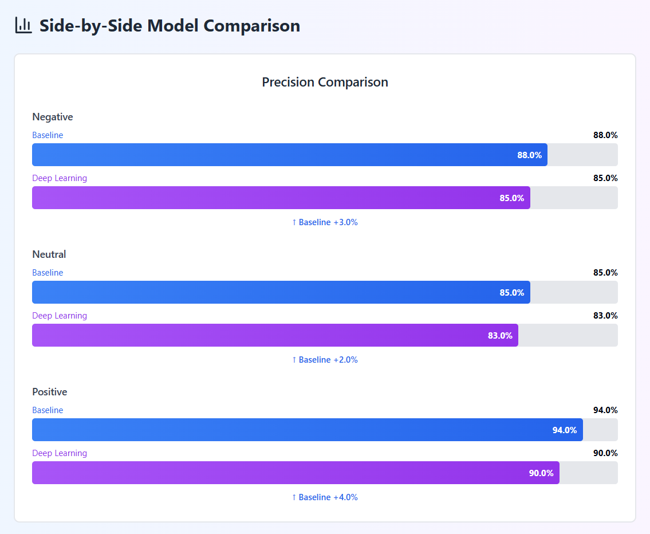Screen dimensions: 650x534
Task: Click the Negative Deep Learning 85.0% purple bar
Action: pos(281,198)
